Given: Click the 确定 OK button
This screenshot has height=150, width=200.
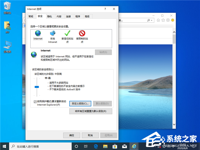Looking at the screenshot, I should [x=72, y=135].
